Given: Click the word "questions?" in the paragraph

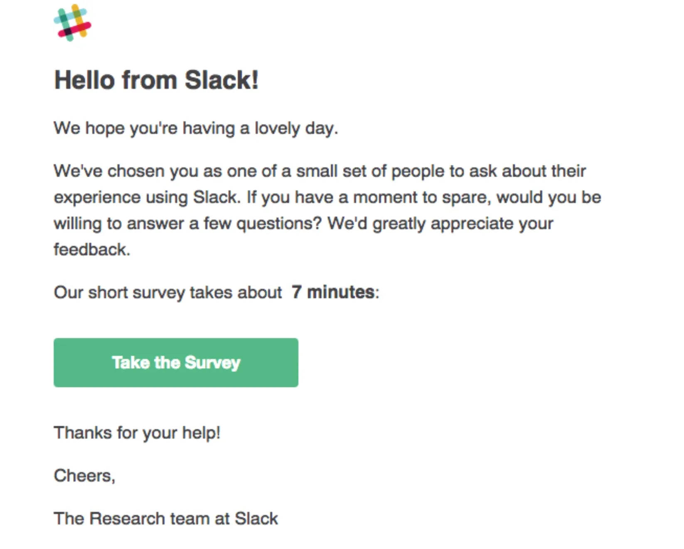Looking at the screenshot, I should [279, 223].
